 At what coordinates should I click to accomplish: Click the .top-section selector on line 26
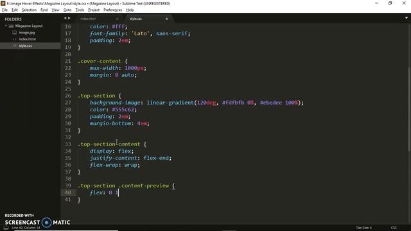(96, 96)
